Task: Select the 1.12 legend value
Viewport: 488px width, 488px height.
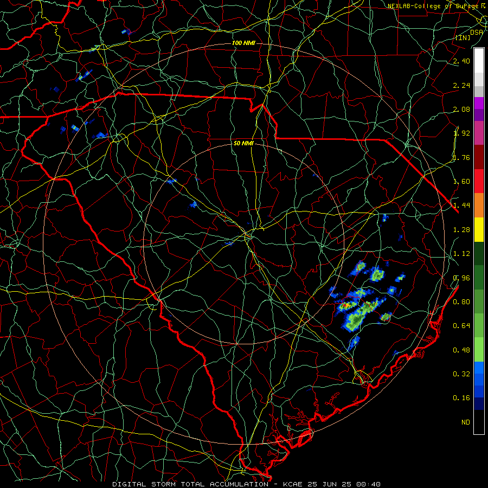Action: [x=461, y=254]
